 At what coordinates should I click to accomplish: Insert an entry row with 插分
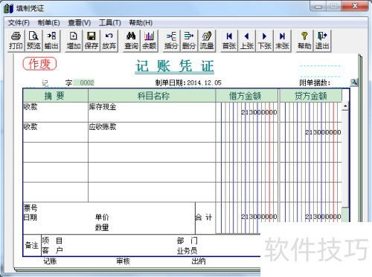171,41
